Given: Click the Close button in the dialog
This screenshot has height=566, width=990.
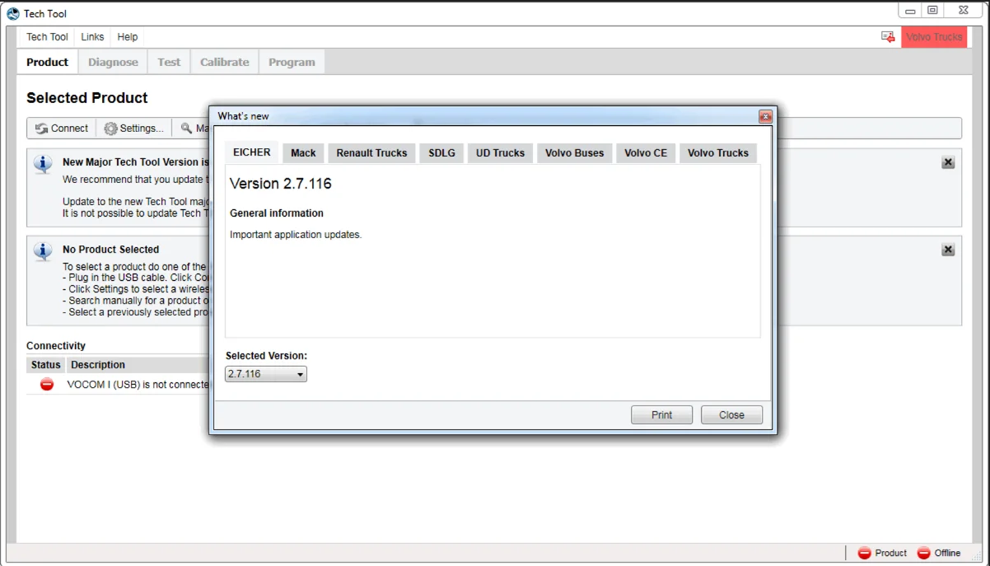Looking at the screenshot, I should coord(731,415).
